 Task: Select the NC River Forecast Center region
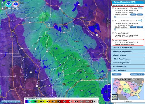coord(132,85)
